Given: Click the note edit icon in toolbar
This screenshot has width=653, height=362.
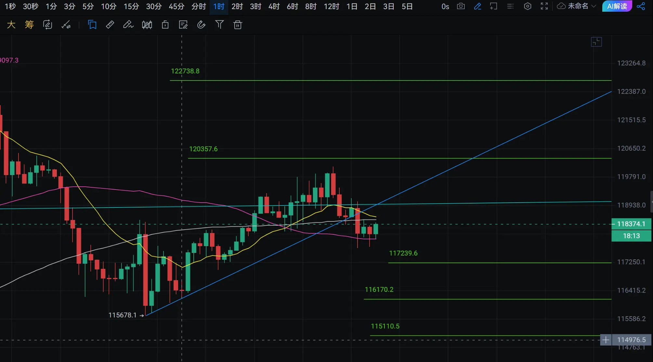Looking at the screenshot, I should [x=183, y=25].
